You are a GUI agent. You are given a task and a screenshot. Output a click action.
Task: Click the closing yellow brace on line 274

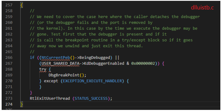[22, 104]
